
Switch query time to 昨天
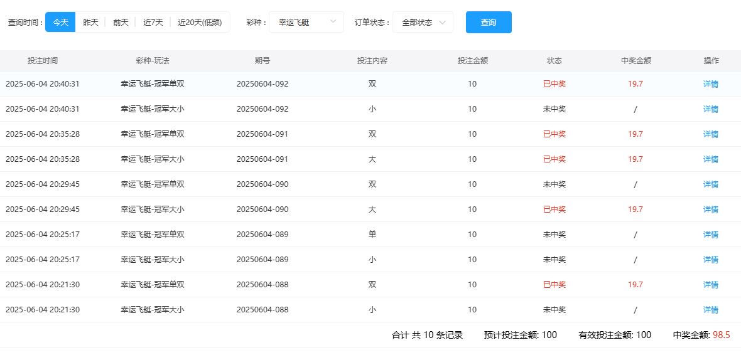click(x=90, y=22)
